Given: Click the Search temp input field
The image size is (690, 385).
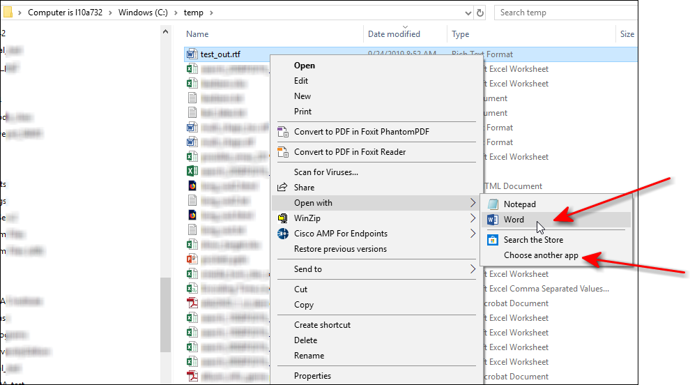Looking at the screenshot, I should (565, 13).
